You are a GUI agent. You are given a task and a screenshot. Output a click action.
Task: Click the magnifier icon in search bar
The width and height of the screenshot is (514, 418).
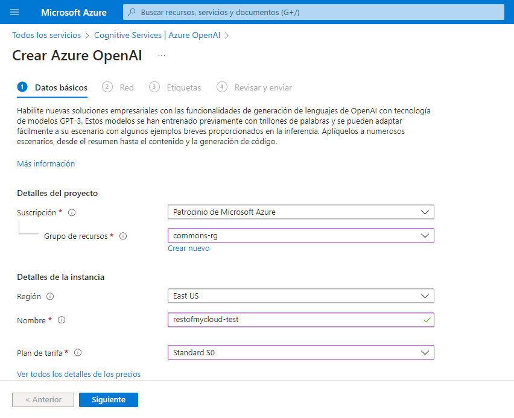[132, 12]
